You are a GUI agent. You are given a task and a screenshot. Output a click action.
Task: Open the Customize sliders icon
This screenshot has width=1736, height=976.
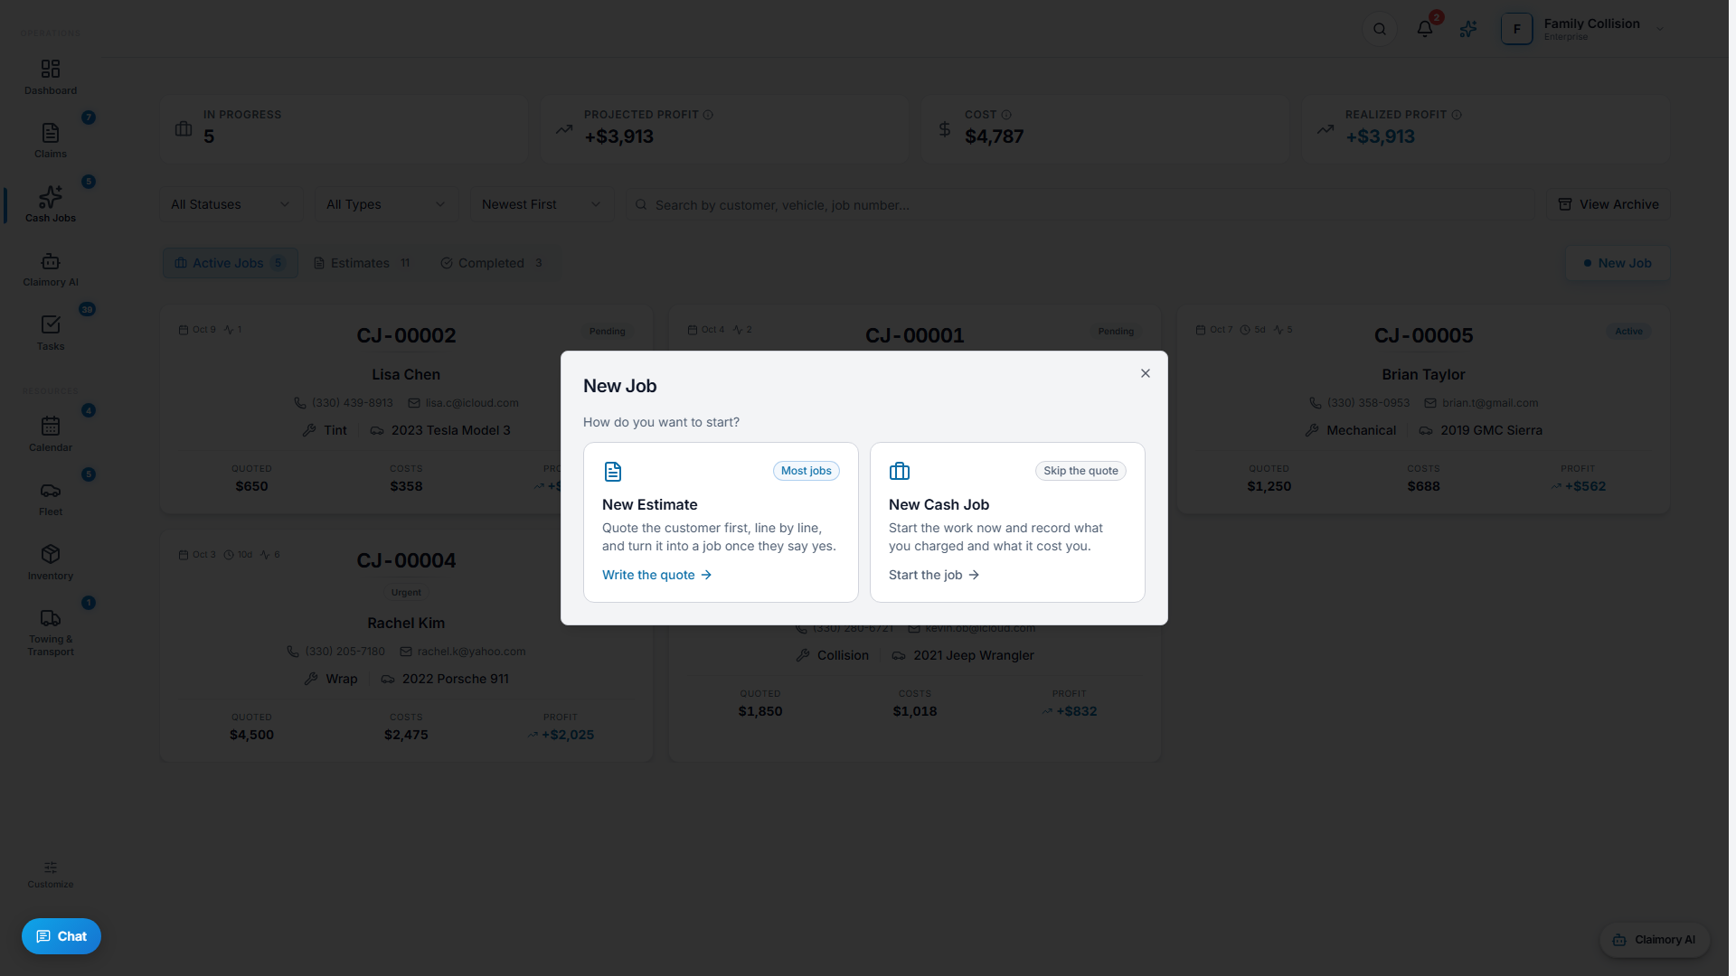click(x=51, y=868)
